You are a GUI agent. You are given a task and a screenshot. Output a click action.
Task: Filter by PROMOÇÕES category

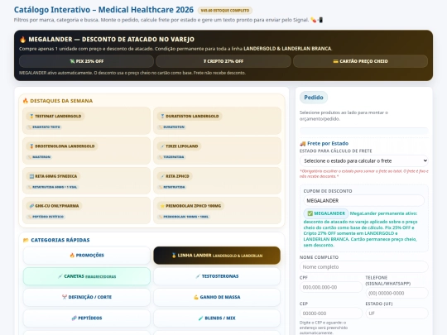(87, 256)
